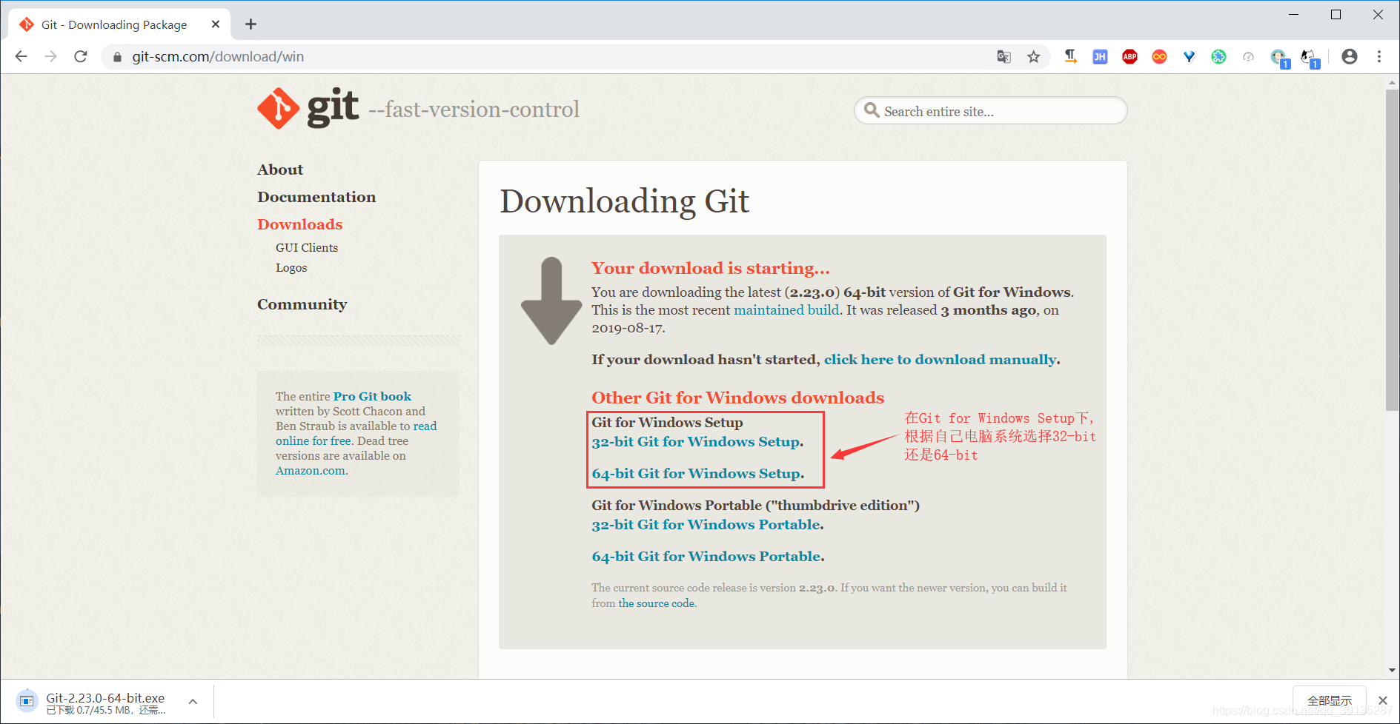The height and width of the screenshot is (724, 1400).
Task: Open the Chrome three-dot menu
Action: (1379, 56)
